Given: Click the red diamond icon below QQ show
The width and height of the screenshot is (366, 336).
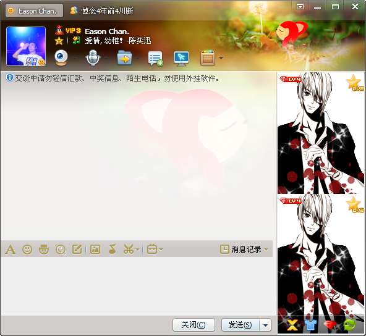Looking at the screenshot, I should click(330, 325).
